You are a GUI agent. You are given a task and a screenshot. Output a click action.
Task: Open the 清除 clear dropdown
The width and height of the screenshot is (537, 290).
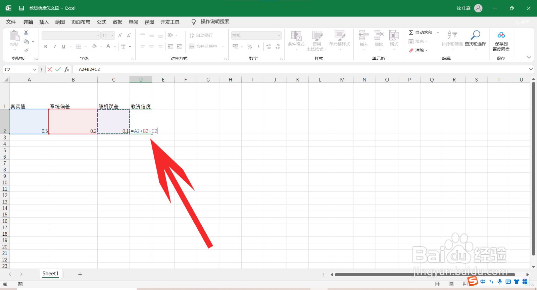pos(418,50)
